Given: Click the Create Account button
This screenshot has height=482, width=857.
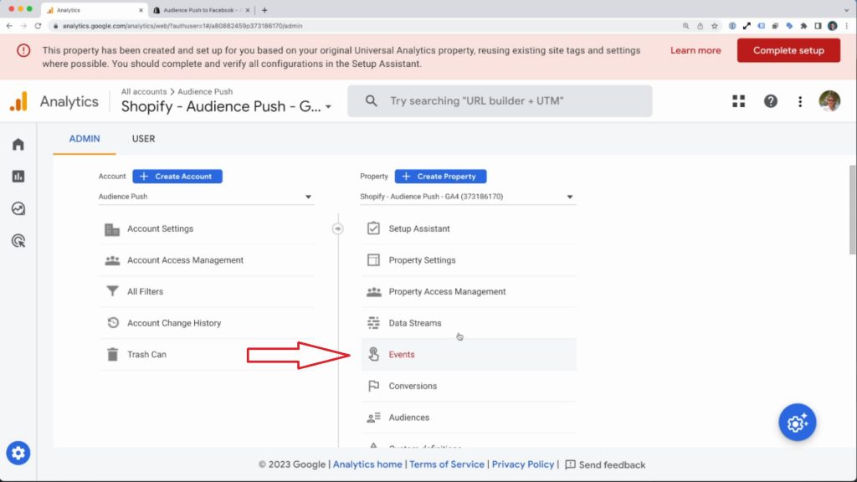Looking at the screenshot, I should point(177,177).
